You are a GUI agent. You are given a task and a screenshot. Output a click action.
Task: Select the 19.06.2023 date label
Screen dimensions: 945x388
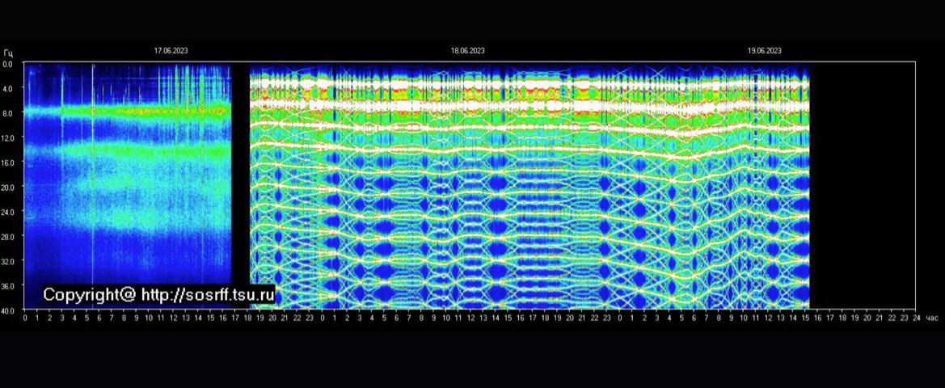tap(764, 51)
